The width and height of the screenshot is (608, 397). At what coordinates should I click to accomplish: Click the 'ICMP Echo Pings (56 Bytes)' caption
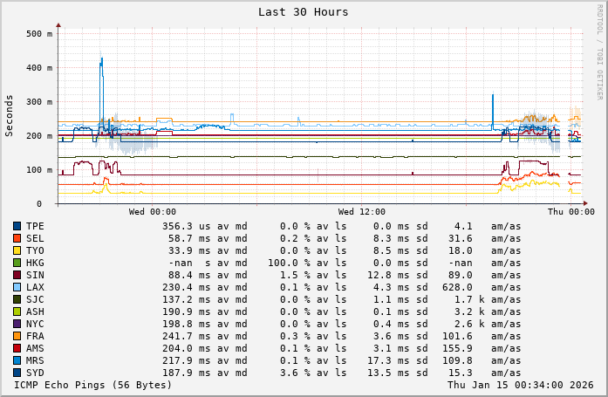pos(93,385)
